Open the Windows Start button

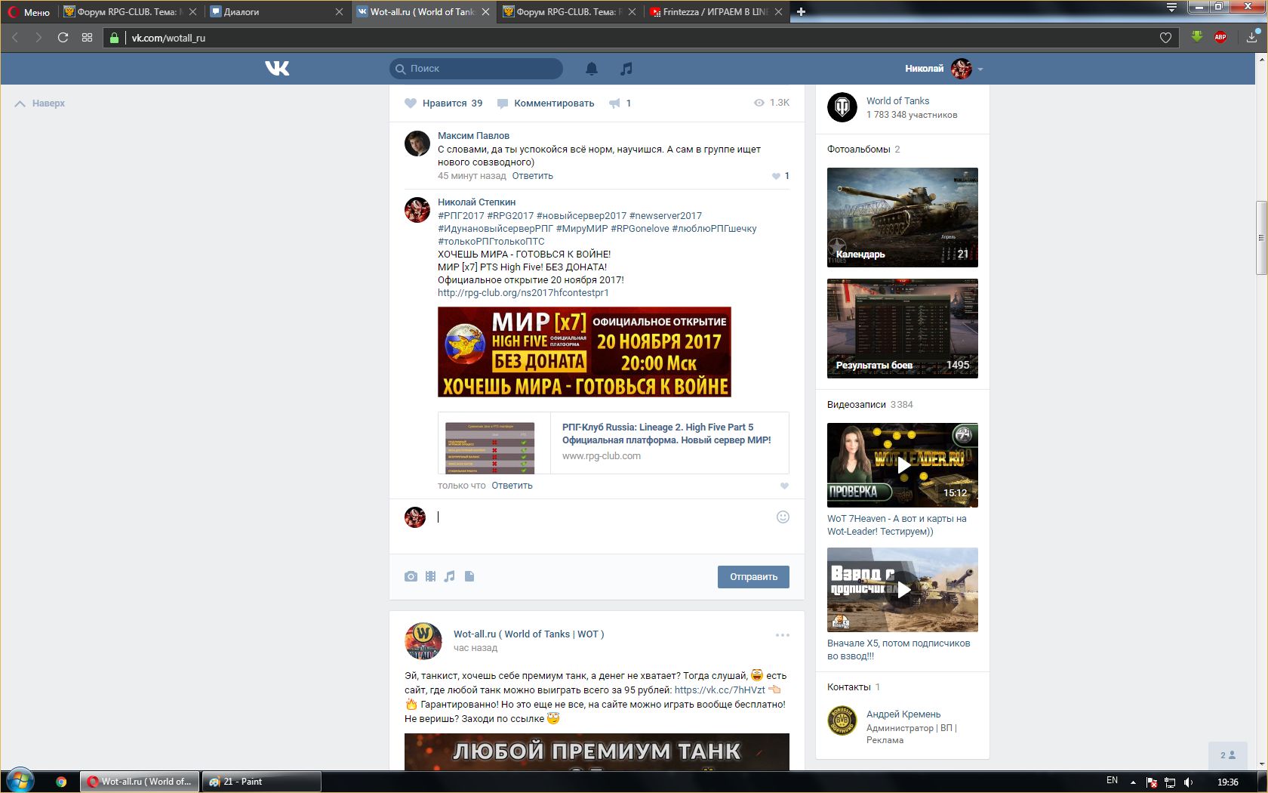pyautogui.click(x=20, y=780)
